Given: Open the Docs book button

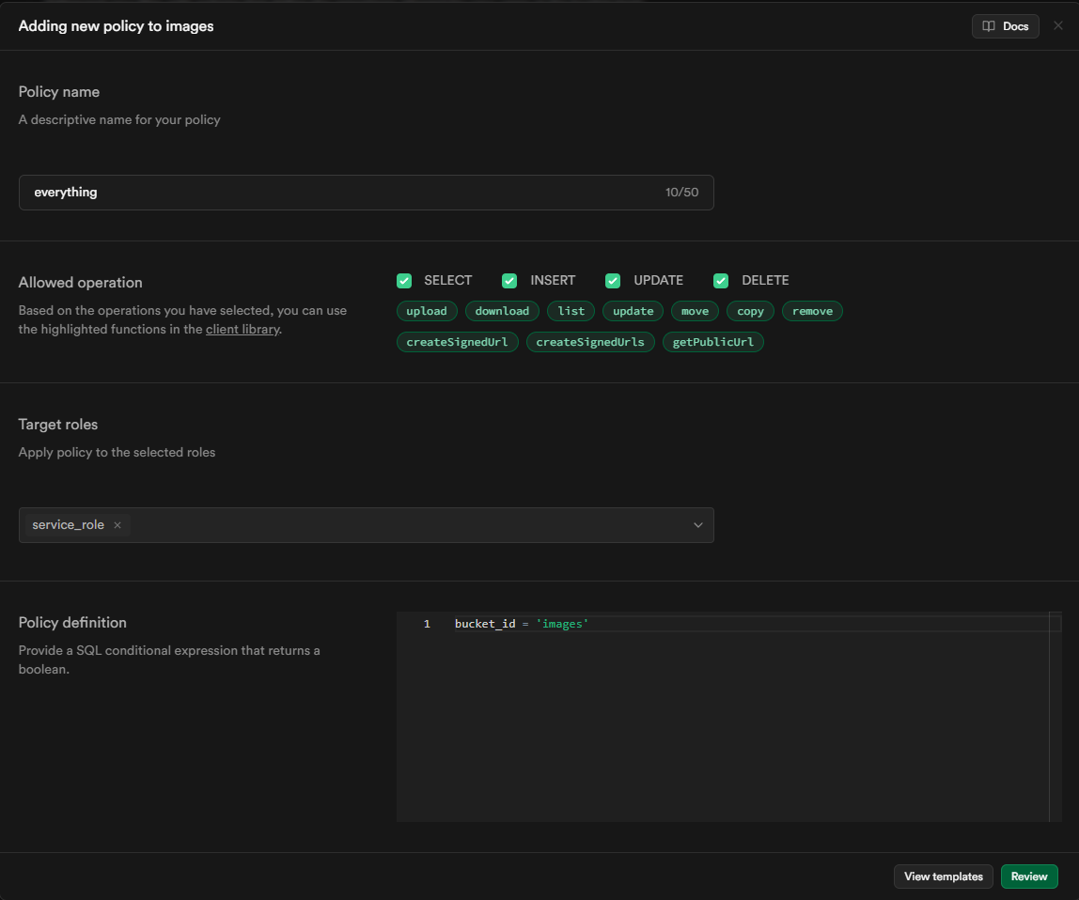Looking at the screenshot, I should (x=1005, y=26).
